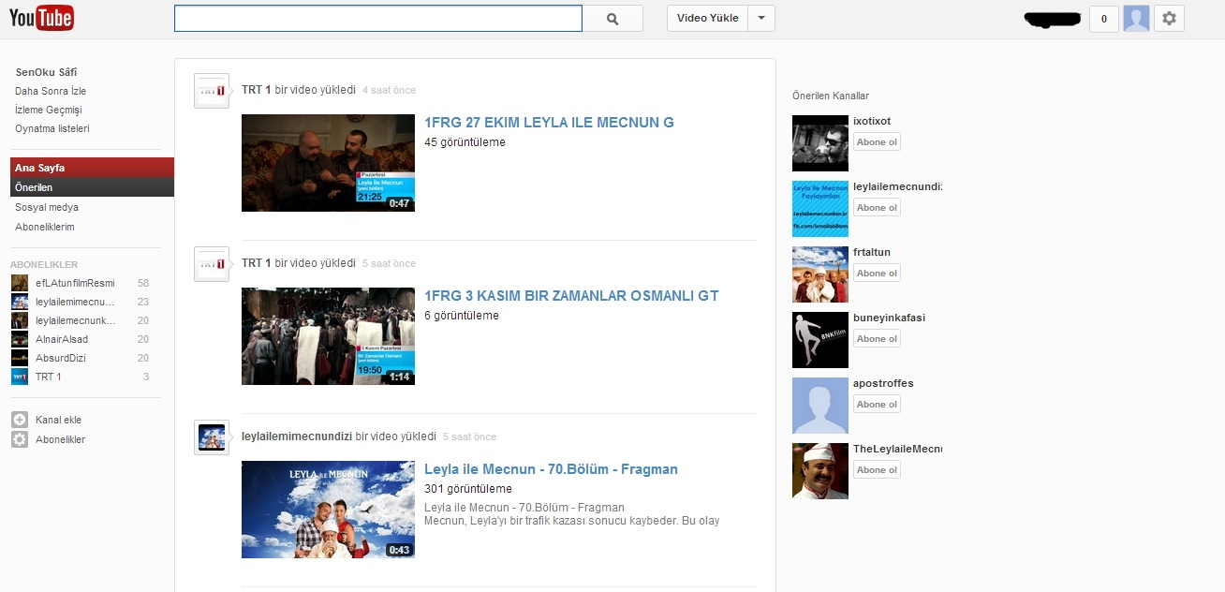Click the Video Yükle button
Image resolution: width=1225 pixels, height=592 pixels.
707,19
